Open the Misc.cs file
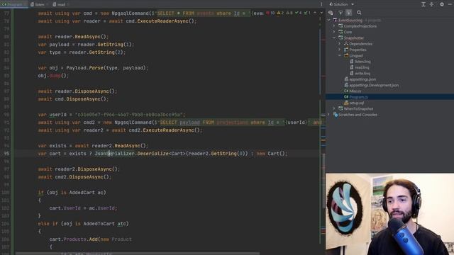 [355, 91]
